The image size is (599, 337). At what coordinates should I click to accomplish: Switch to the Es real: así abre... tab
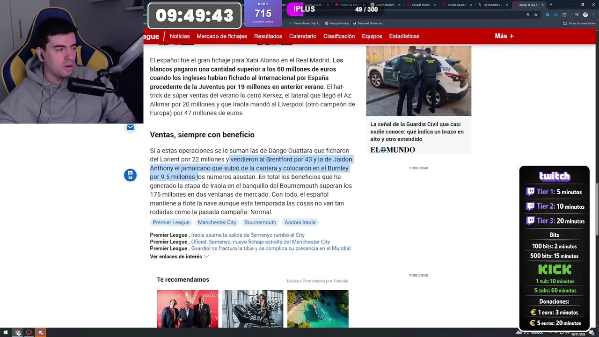(x=456, y=5)
